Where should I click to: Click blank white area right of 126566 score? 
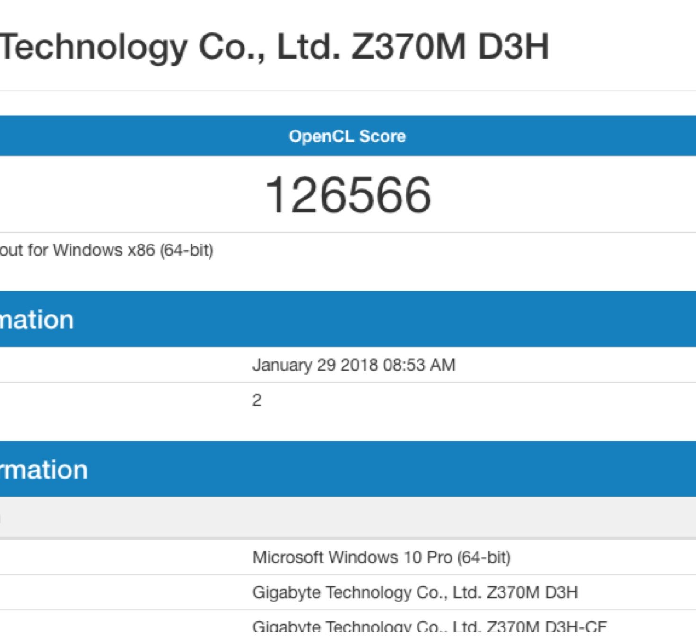(x=567, y=195)
